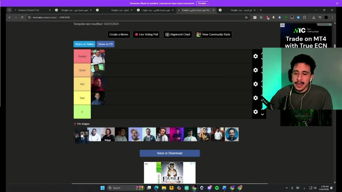The height and width of the screenshot is (192, 342).
Task: Open the browser downloads icon
Action: [314, 17]
